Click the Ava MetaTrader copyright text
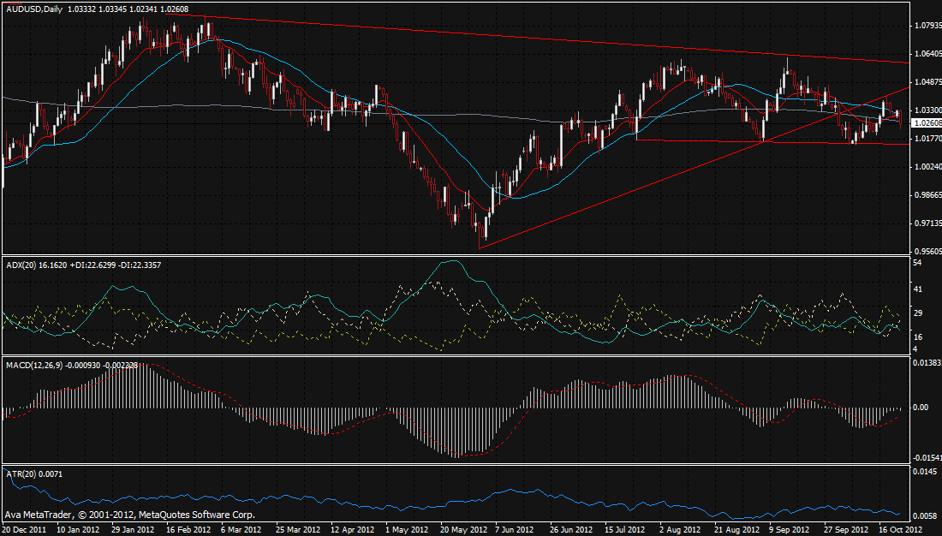The width and height of the screenshot is (942, 536). [x=129, y=515]
